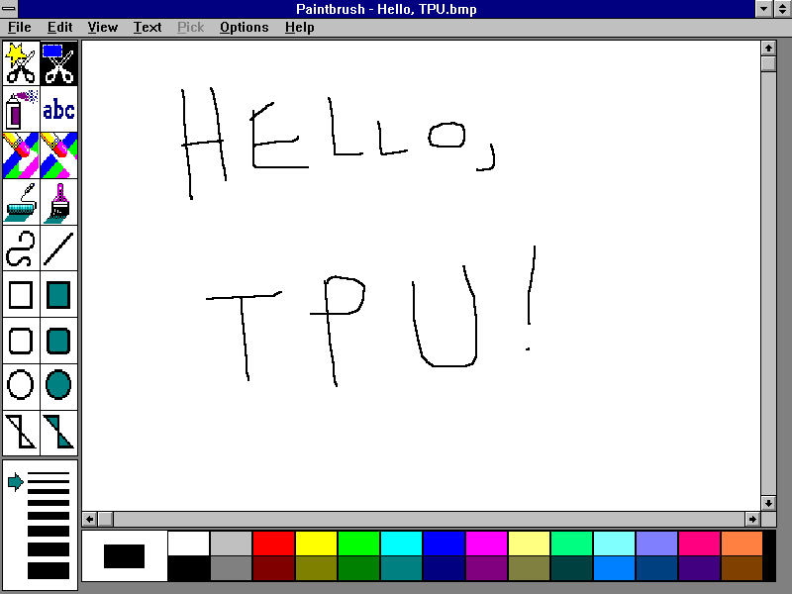Select the straight Line tool

(58, 248)
